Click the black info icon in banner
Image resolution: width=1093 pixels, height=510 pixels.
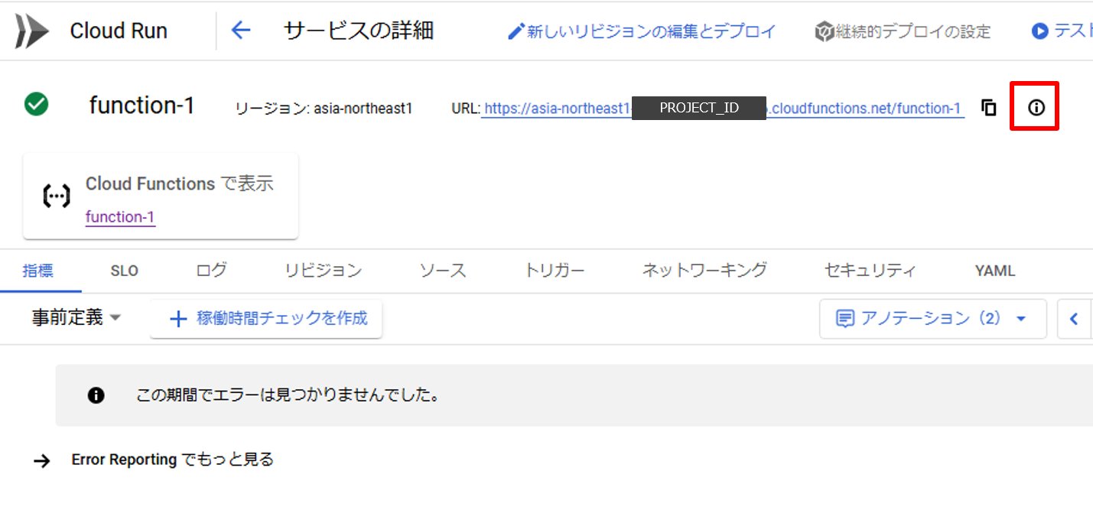96,395
